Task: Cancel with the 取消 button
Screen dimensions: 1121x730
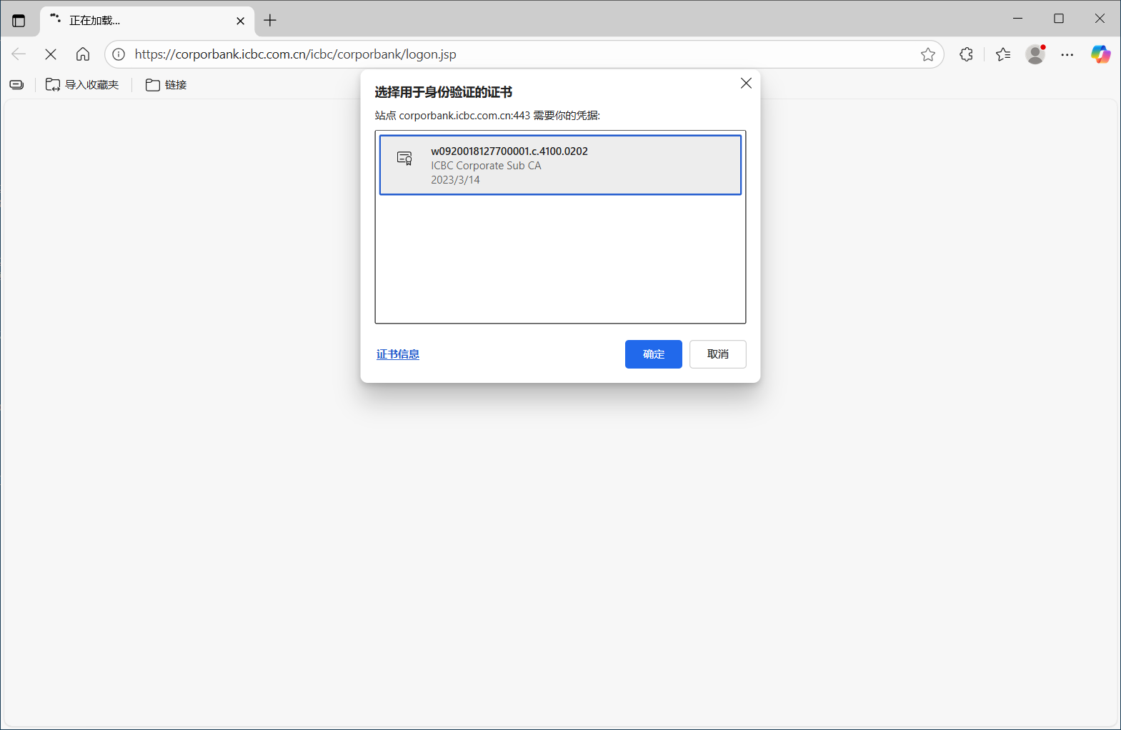Action: [x=718, y=354]
